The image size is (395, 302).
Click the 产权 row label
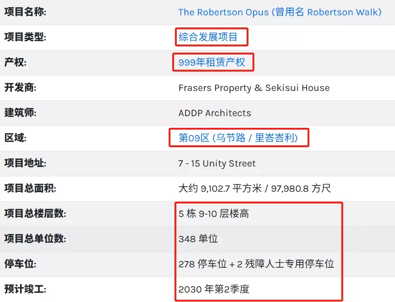pyautogui.click(x=15, y=63)
